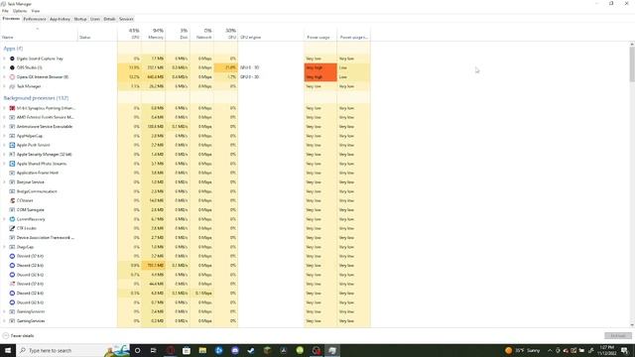Screen dimensions: 635x357
Task: Open the Options menu
Action: (20, 11)
